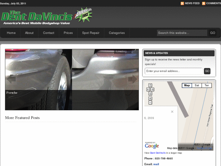Click the Dent DaVincis logo

pyautogui.click(x=37, y=18)
